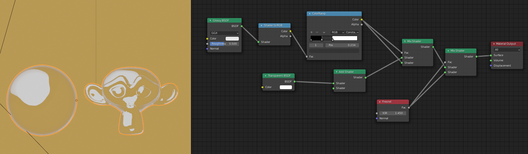This screenshot has height=154, width=528.
Task: Click the Material Output Displacement socket
Action: (x=491, y=66)
